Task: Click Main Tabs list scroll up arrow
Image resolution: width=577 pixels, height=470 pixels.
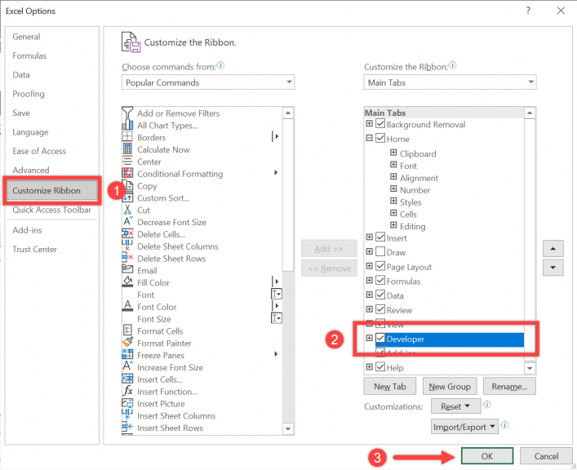Action: tap(530, 113)
